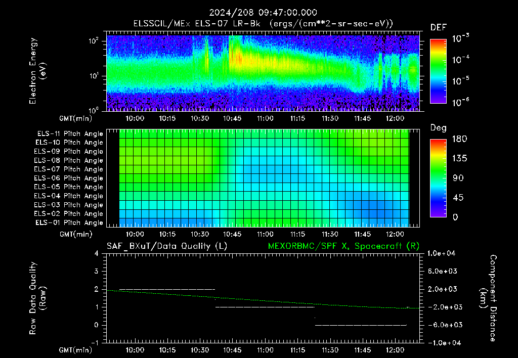Click 10:45 tick on spectrogram time axis

click(232, 118)
